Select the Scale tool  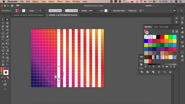[x=7, y=40]
